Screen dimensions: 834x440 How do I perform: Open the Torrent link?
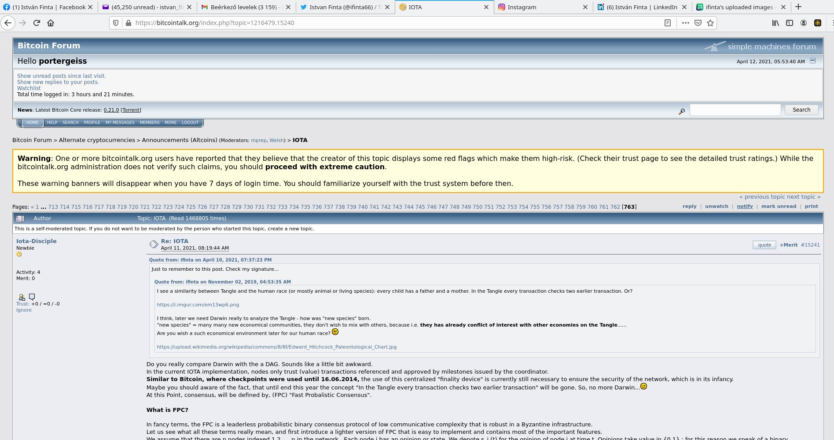(131, 110)
